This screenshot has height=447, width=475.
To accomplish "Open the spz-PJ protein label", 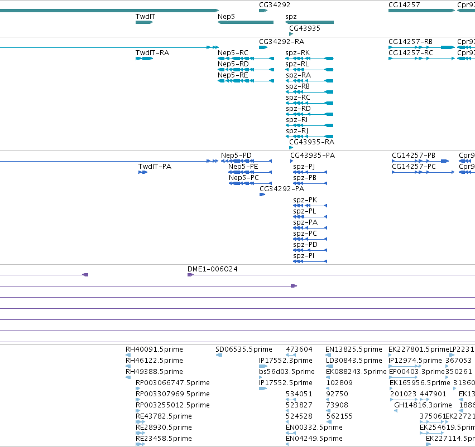I will click(304, 167).
